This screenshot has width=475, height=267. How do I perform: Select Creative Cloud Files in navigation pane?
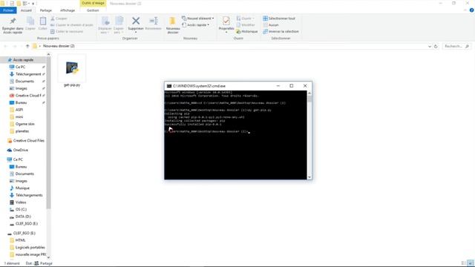[28, 140]
